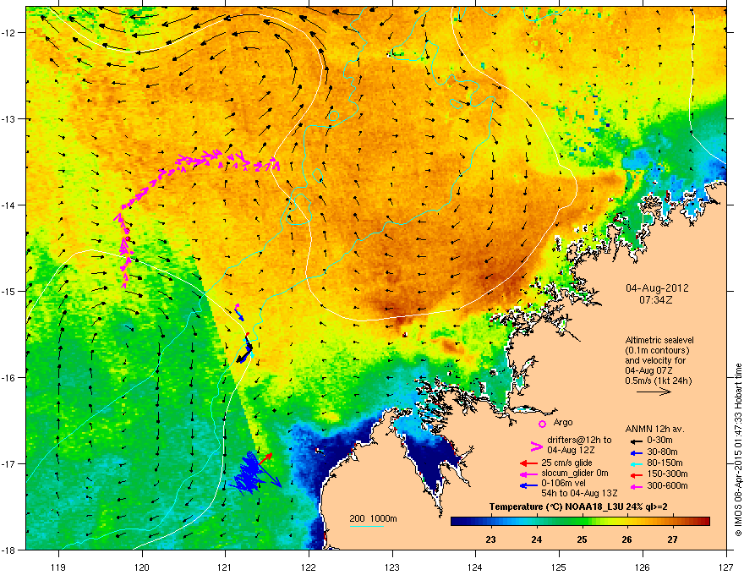Click the 'Altimetric sealevel' caption text
This screenshot has height=575, width=744.
pos(659,340)
